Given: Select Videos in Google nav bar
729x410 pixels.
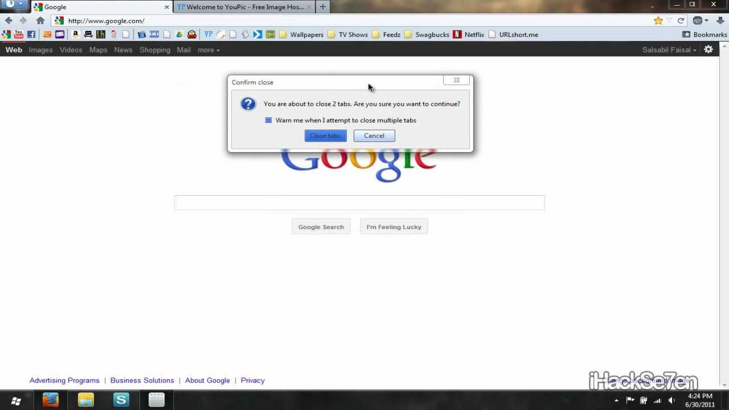Looking at the screenshot, I should (71, 50).
